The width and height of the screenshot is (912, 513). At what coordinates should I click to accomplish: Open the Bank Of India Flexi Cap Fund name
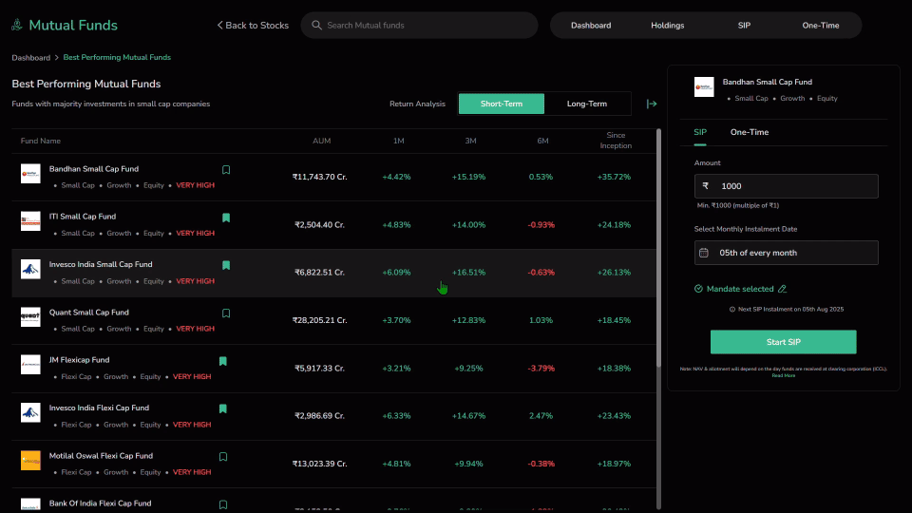point(100,504)
